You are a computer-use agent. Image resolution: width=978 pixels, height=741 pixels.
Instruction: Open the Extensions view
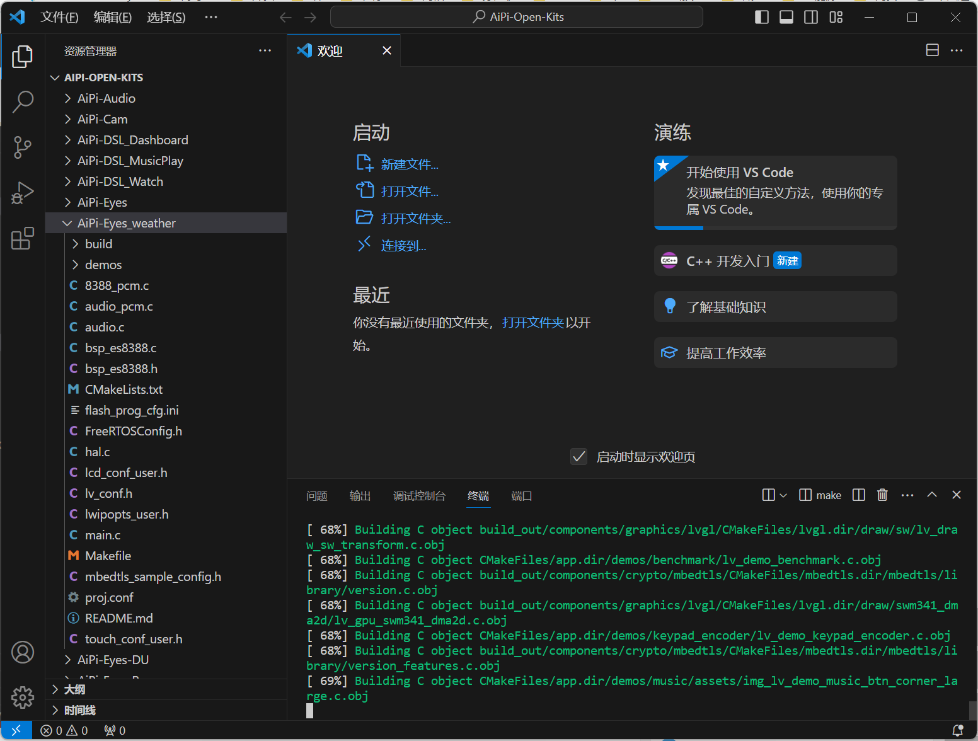(x=23, y=239)
